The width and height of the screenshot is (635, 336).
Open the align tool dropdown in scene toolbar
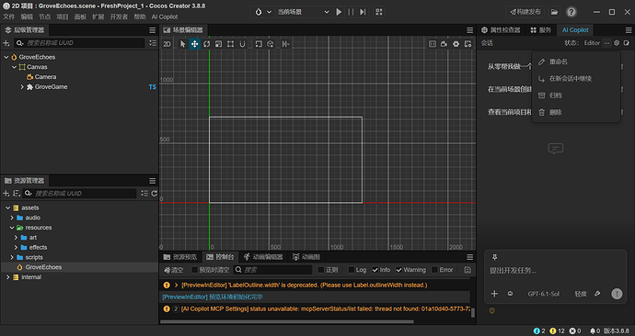285,44
